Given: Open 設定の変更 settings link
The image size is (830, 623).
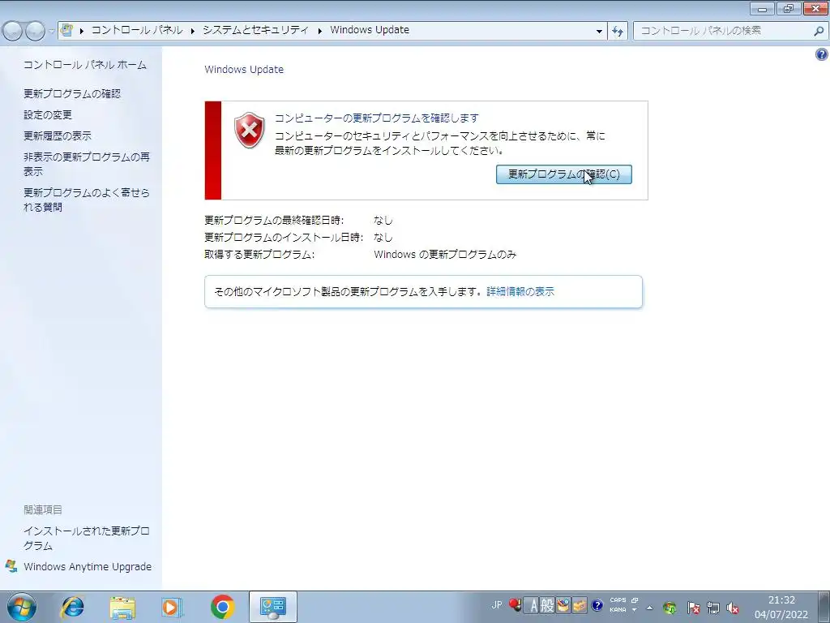Looking at the screenshot, I should 48,115.
